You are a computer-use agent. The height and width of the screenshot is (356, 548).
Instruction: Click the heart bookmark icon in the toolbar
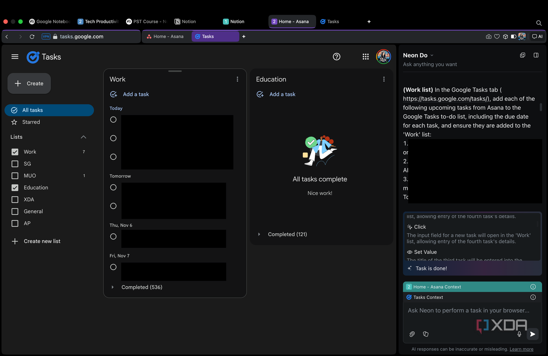(x=497, y=36)
